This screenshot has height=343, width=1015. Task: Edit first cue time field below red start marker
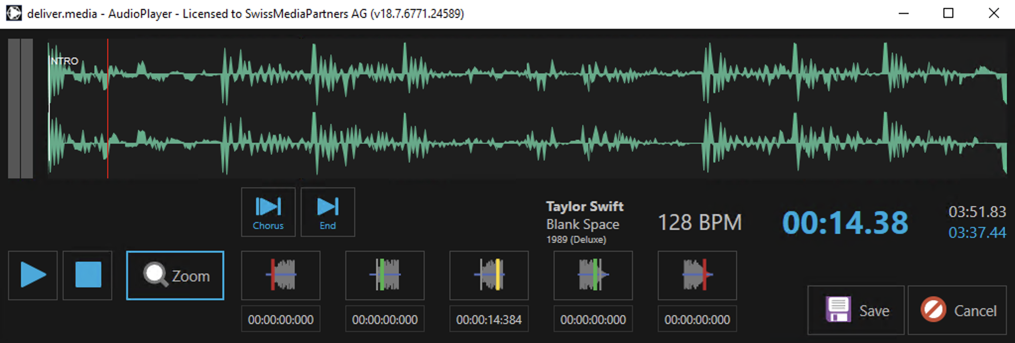[x=281, y=319]
